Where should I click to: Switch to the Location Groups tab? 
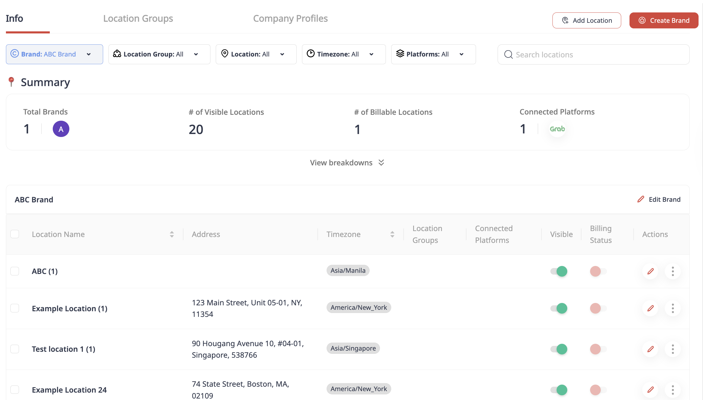coord(138,19)
